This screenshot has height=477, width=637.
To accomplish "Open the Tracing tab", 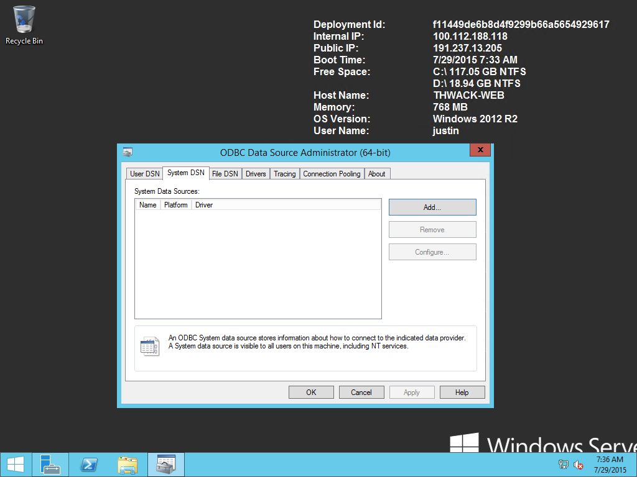I will 285,174.
